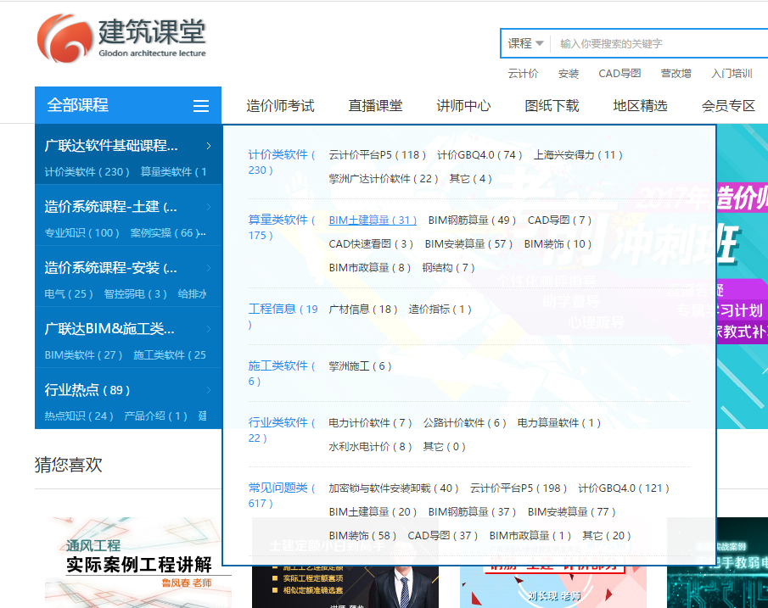
Task: Click the 入门培训 hot keyword link
Action: 732,74
